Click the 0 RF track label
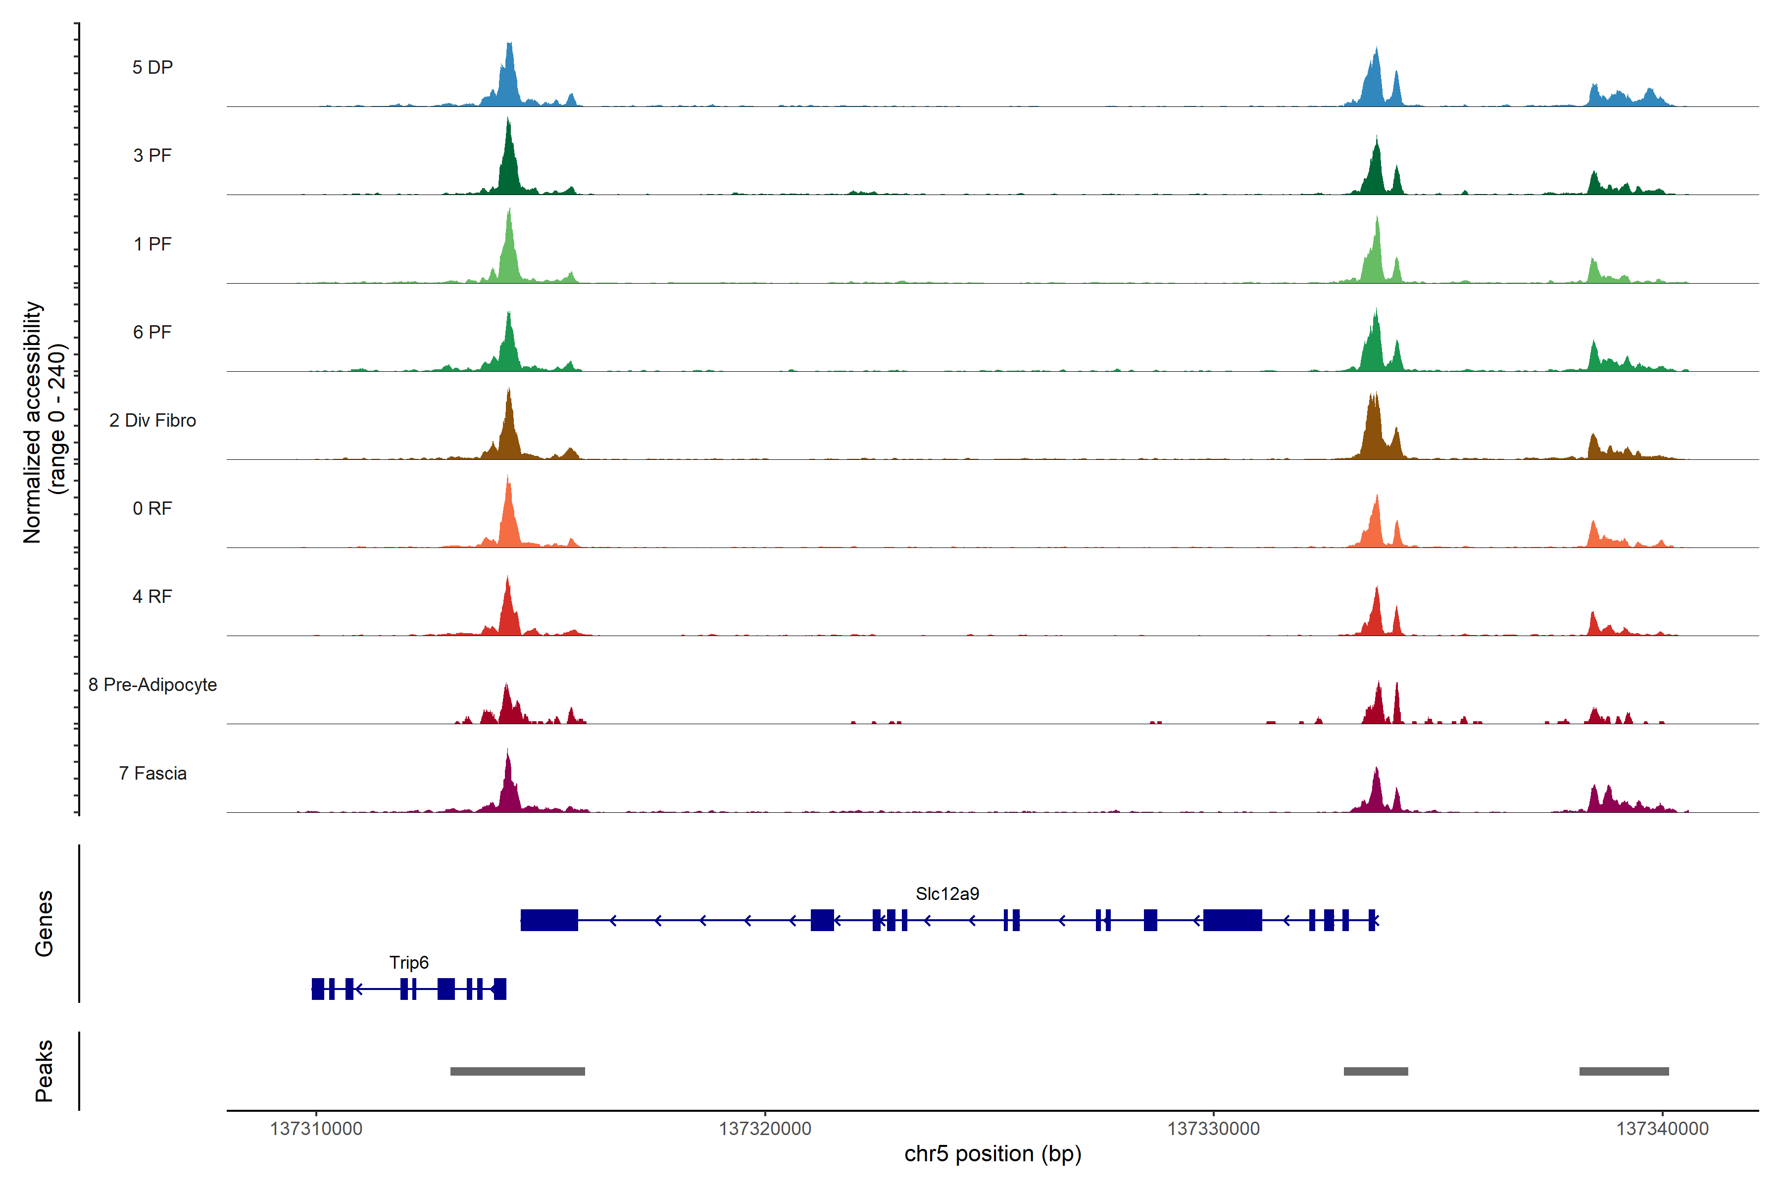The image size is (1782, 1188). coord(152,508)
